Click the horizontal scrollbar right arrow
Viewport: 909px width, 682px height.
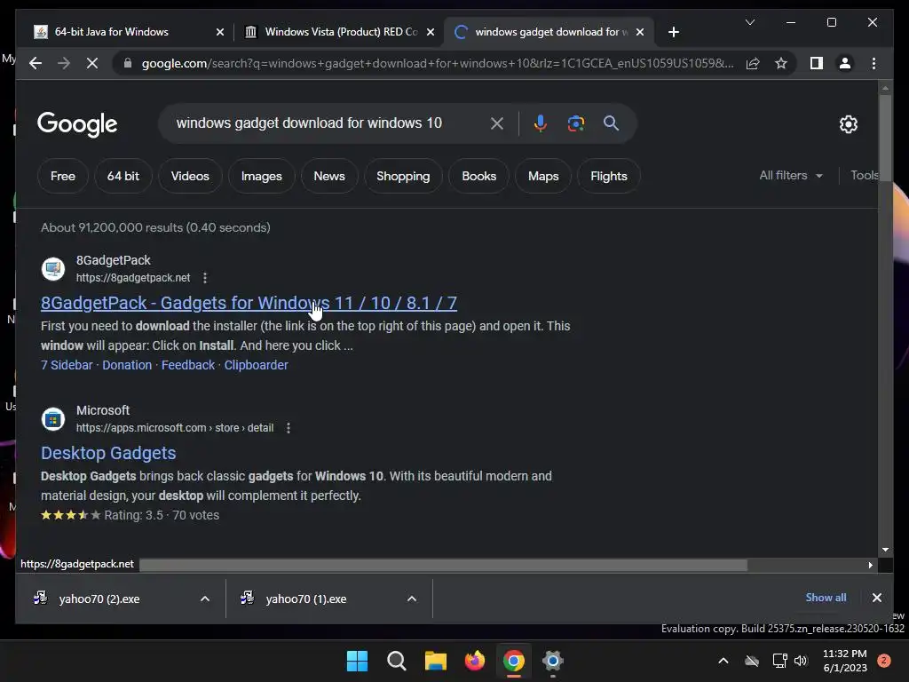click(870, 565)
